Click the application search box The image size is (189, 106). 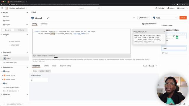(x=89, y=8)
